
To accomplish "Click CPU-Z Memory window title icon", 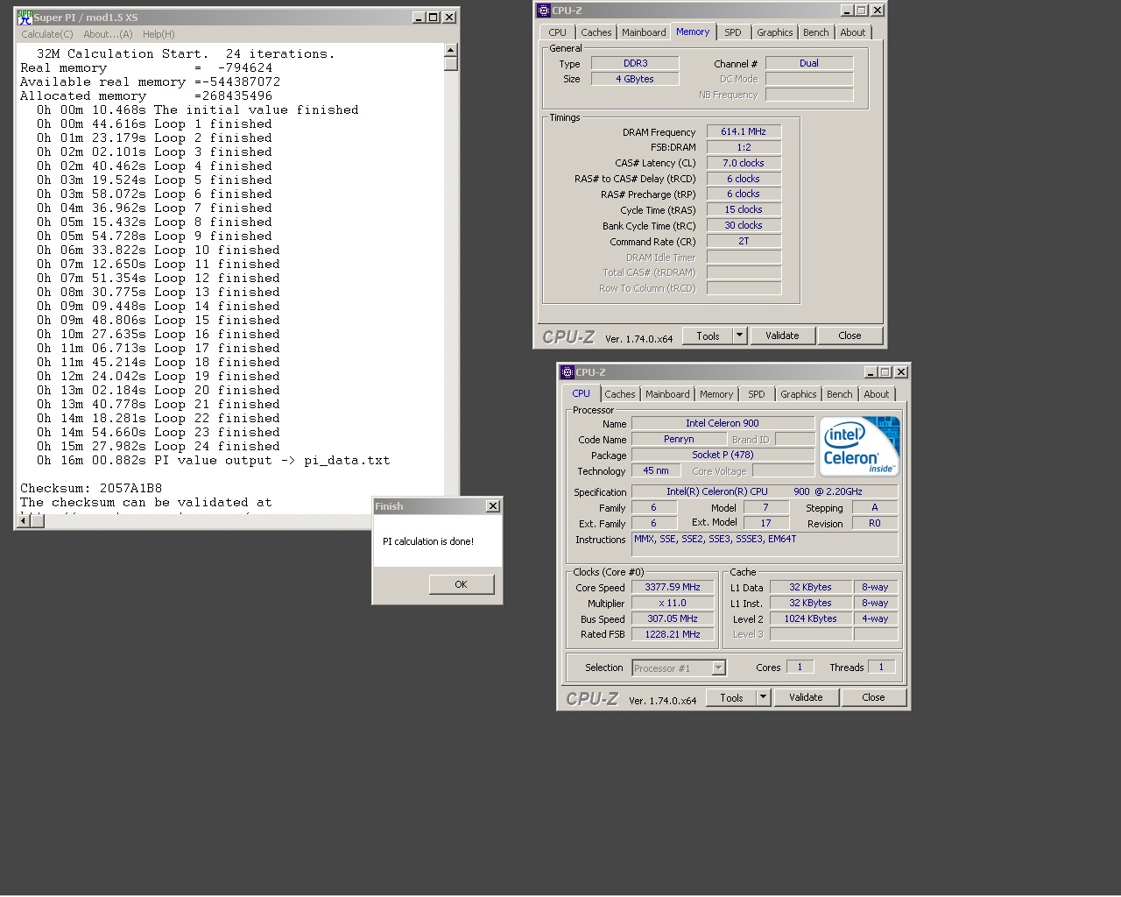I will pos(543,11).
